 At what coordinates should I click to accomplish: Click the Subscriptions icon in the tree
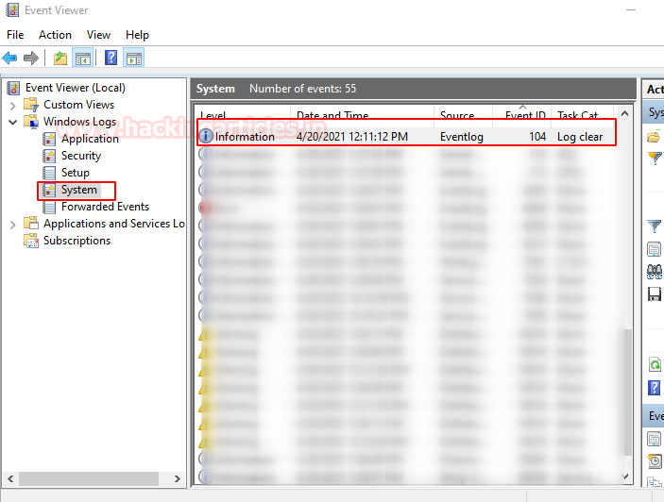click(x=31, y=241)
